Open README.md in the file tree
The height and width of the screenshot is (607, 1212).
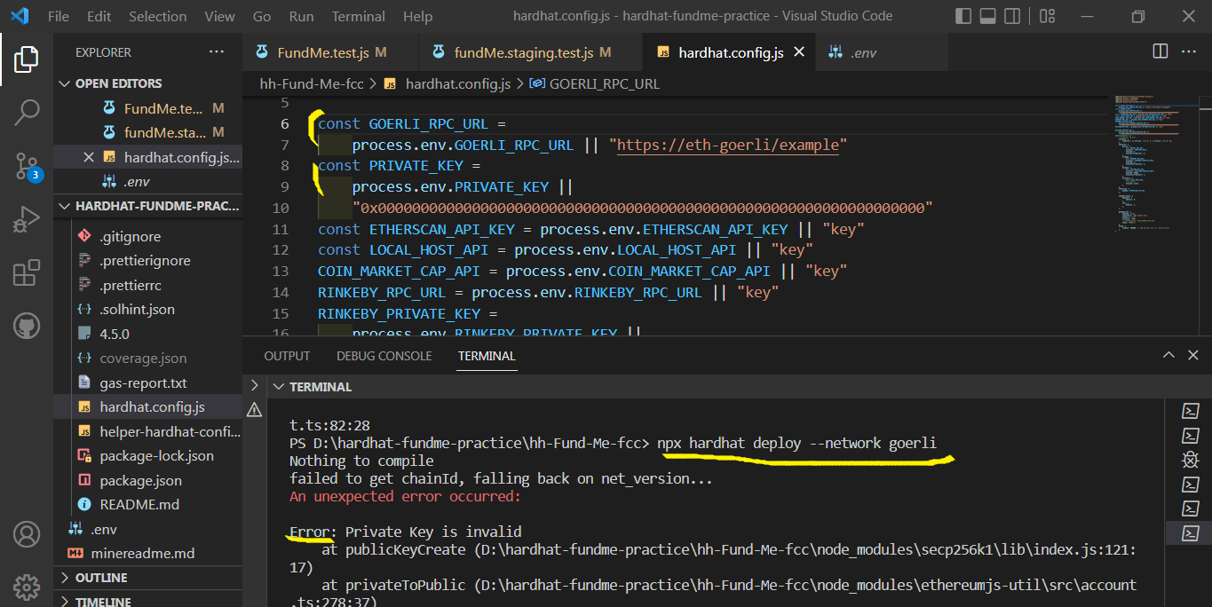139,504
